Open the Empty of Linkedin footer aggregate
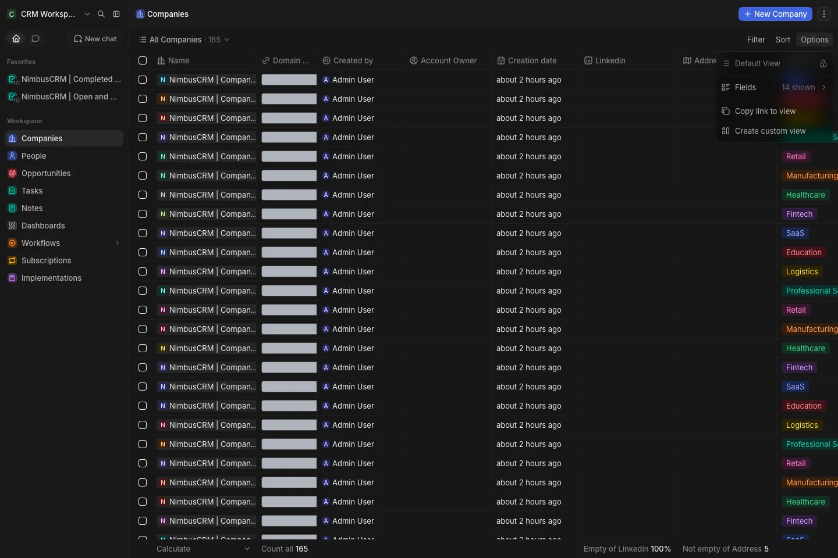 pyautogui.click(x=627, y=549)
